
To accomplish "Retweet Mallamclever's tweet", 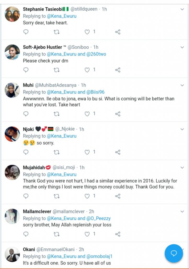I will click(56, 234).
